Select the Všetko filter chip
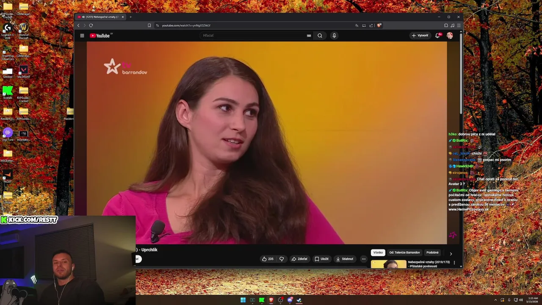This screenshot has width=542, height=305. coord(378,252)
